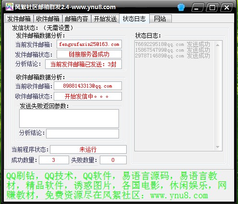The width and height of the screenshot is (238, 204).
Task: Click the 状态日志： group label
Action: click(x=148, y=35)
